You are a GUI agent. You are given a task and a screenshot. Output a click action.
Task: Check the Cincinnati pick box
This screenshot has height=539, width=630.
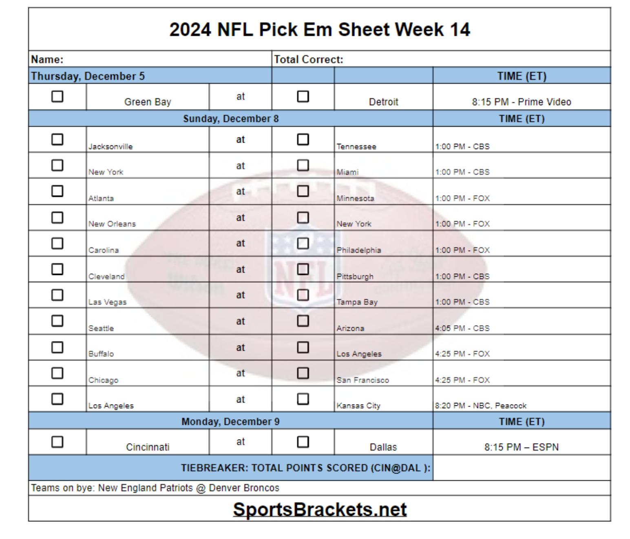57,442
